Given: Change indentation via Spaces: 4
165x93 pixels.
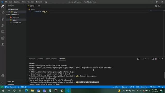Looking at the screenshot, I should (x=125, y=87).
